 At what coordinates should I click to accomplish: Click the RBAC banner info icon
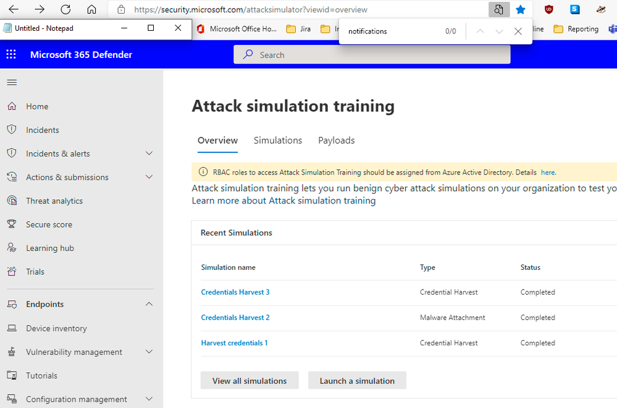[x=203, y=171]
